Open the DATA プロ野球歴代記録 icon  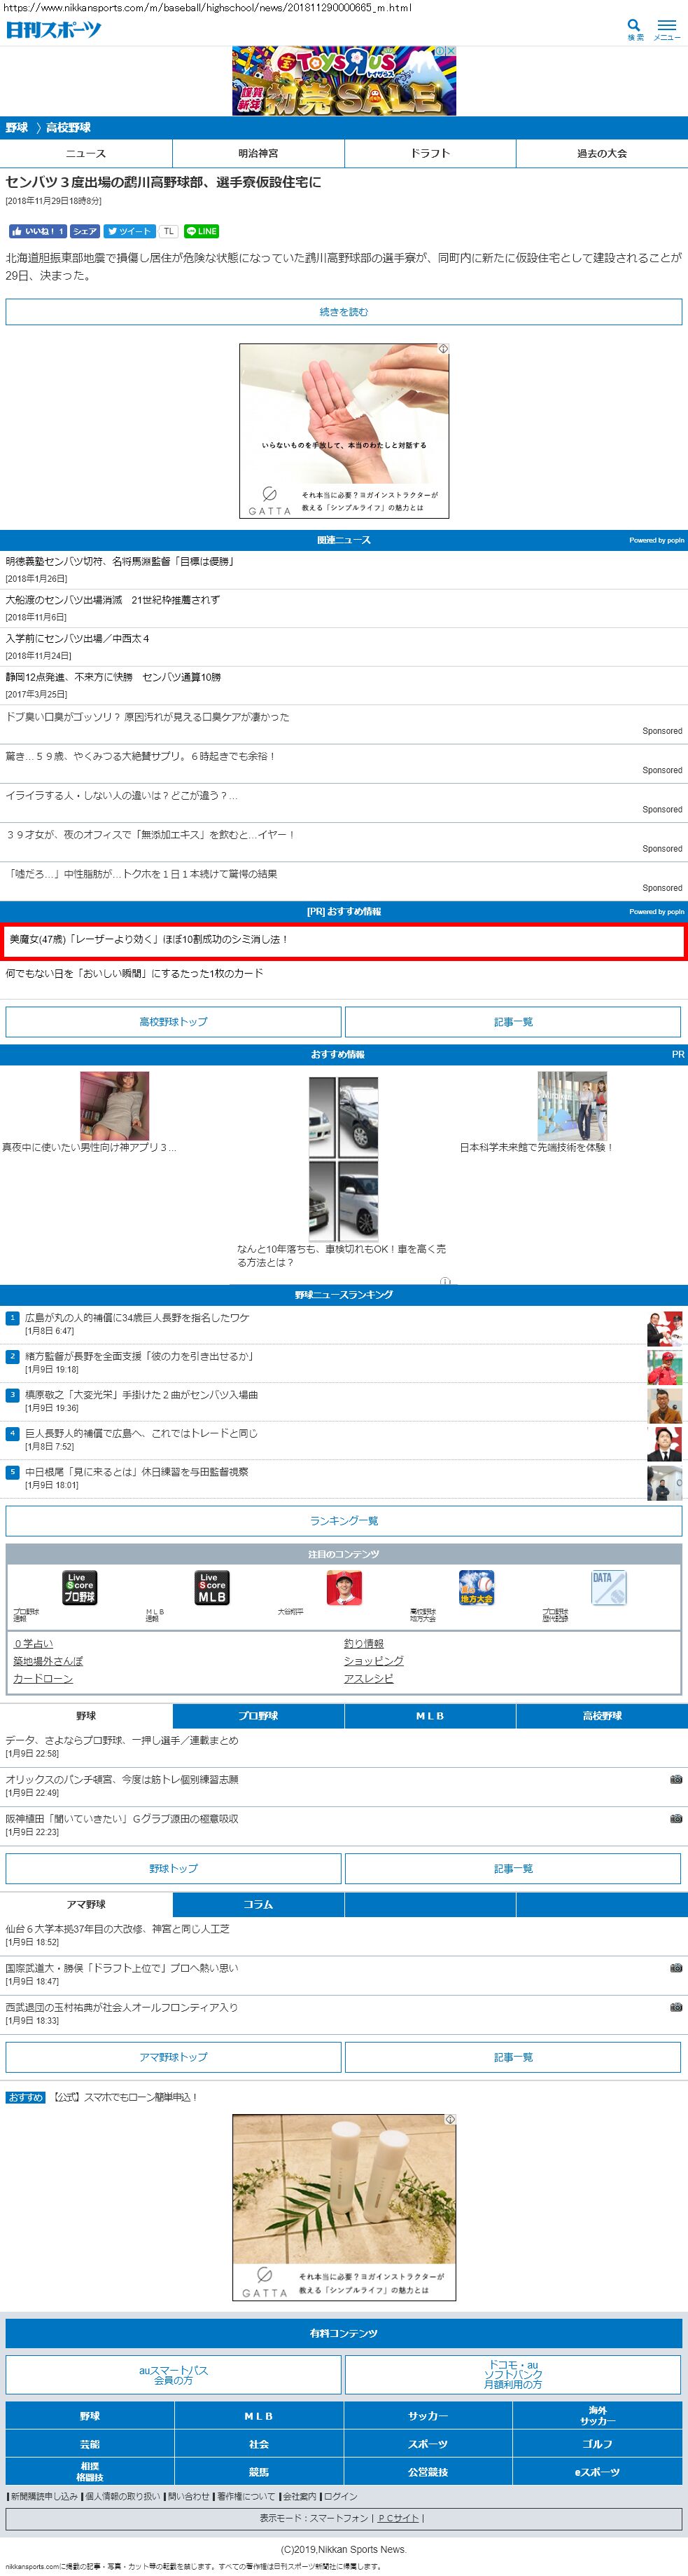click(x=608, y=1587)
